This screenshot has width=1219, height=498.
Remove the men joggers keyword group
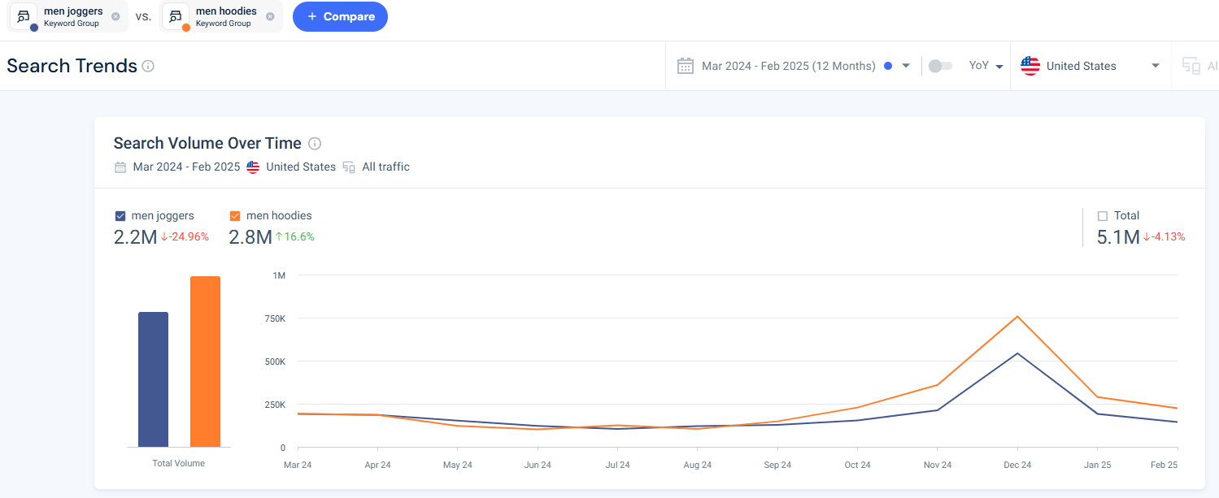115,16
